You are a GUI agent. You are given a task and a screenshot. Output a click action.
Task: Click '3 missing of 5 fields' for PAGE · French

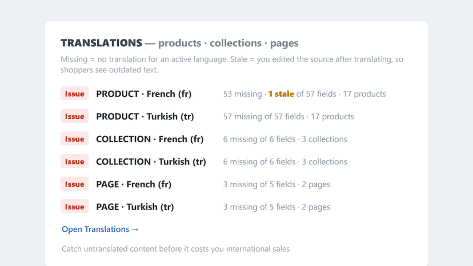(259, 184)
